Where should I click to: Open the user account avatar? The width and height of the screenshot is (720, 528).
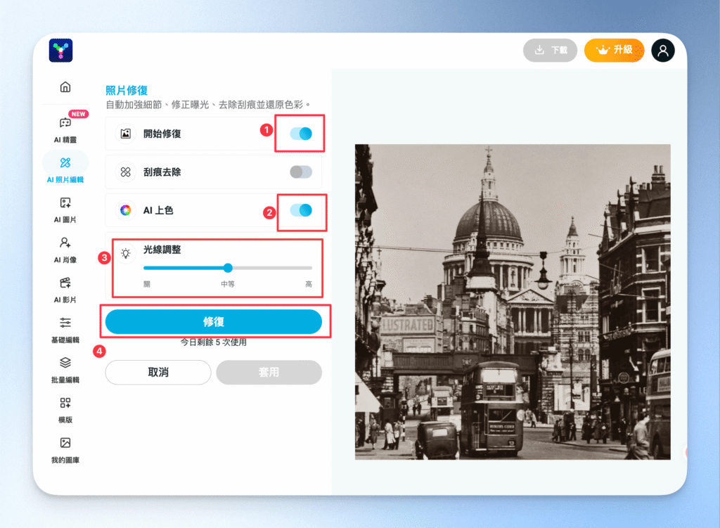662,50
